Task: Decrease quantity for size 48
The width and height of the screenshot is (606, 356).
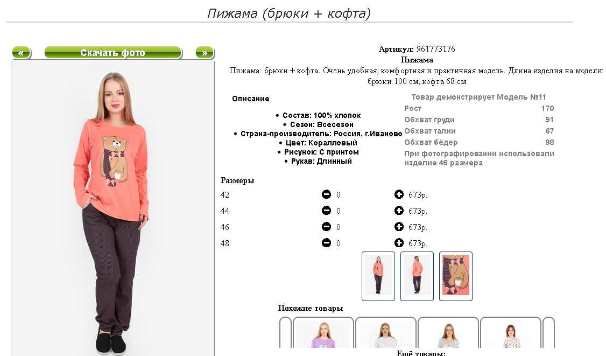Action: [x=326, y=243]
